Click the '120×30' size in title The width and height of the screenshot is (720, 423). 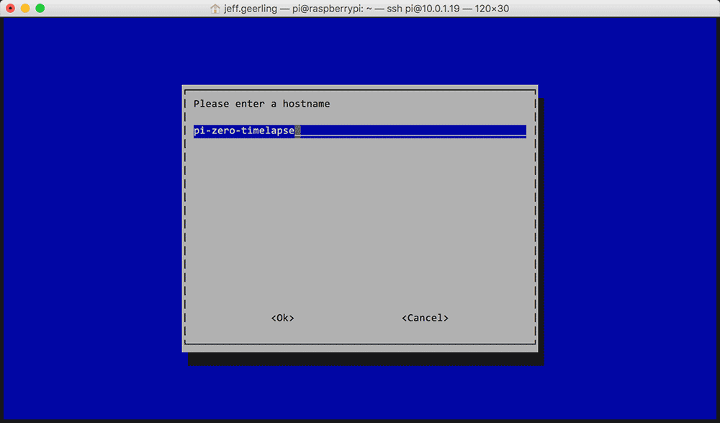pos(492,8)
